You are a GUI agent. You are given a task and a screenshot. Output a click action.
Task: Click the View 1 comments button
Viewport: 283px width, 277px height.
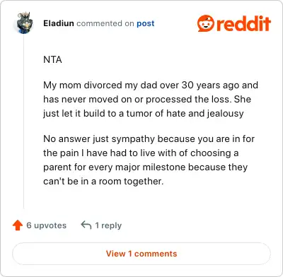(x=141, y=254)
